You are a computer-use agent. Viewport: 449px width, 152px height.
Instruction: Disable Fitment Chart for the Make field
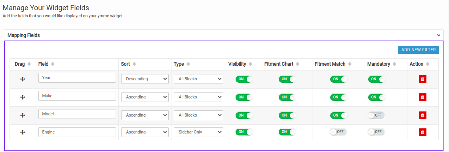[x=287, y=97]
